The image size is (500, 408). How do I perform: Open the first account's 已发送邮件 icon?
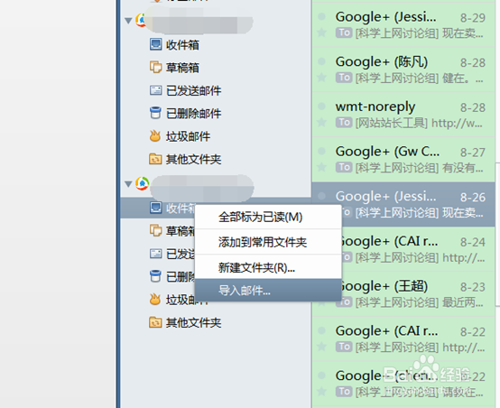pyautogui.click(x=155, y=90)
